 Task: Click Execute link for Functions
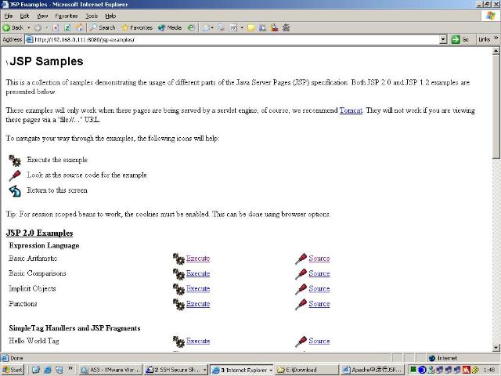tap(198, 304)
